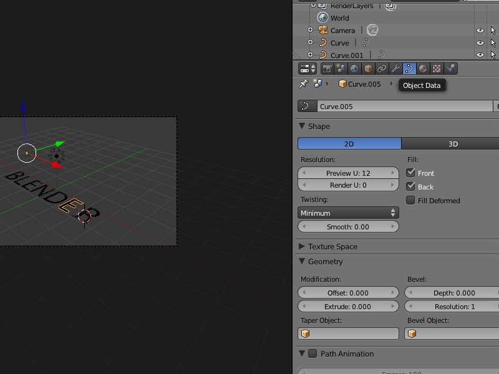
Task: Expand the Texture Space panel
Action: pyautogui.click(x=301, y=246)
